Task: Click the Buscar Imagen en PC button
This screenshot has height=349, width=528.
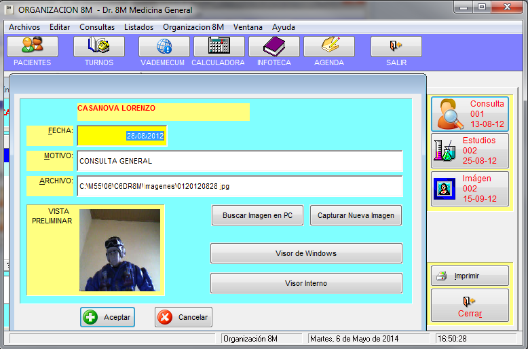Action: click(257, 216)
